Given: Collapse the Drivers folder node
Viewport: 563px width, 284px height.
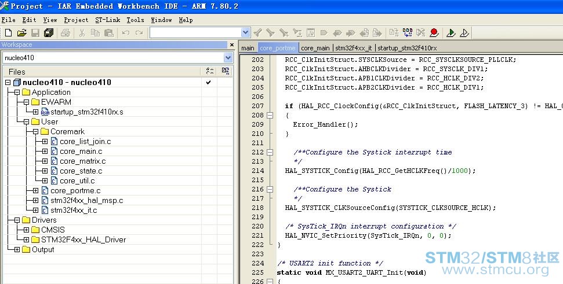Looking at the screenshot, I should pos(17,220).
